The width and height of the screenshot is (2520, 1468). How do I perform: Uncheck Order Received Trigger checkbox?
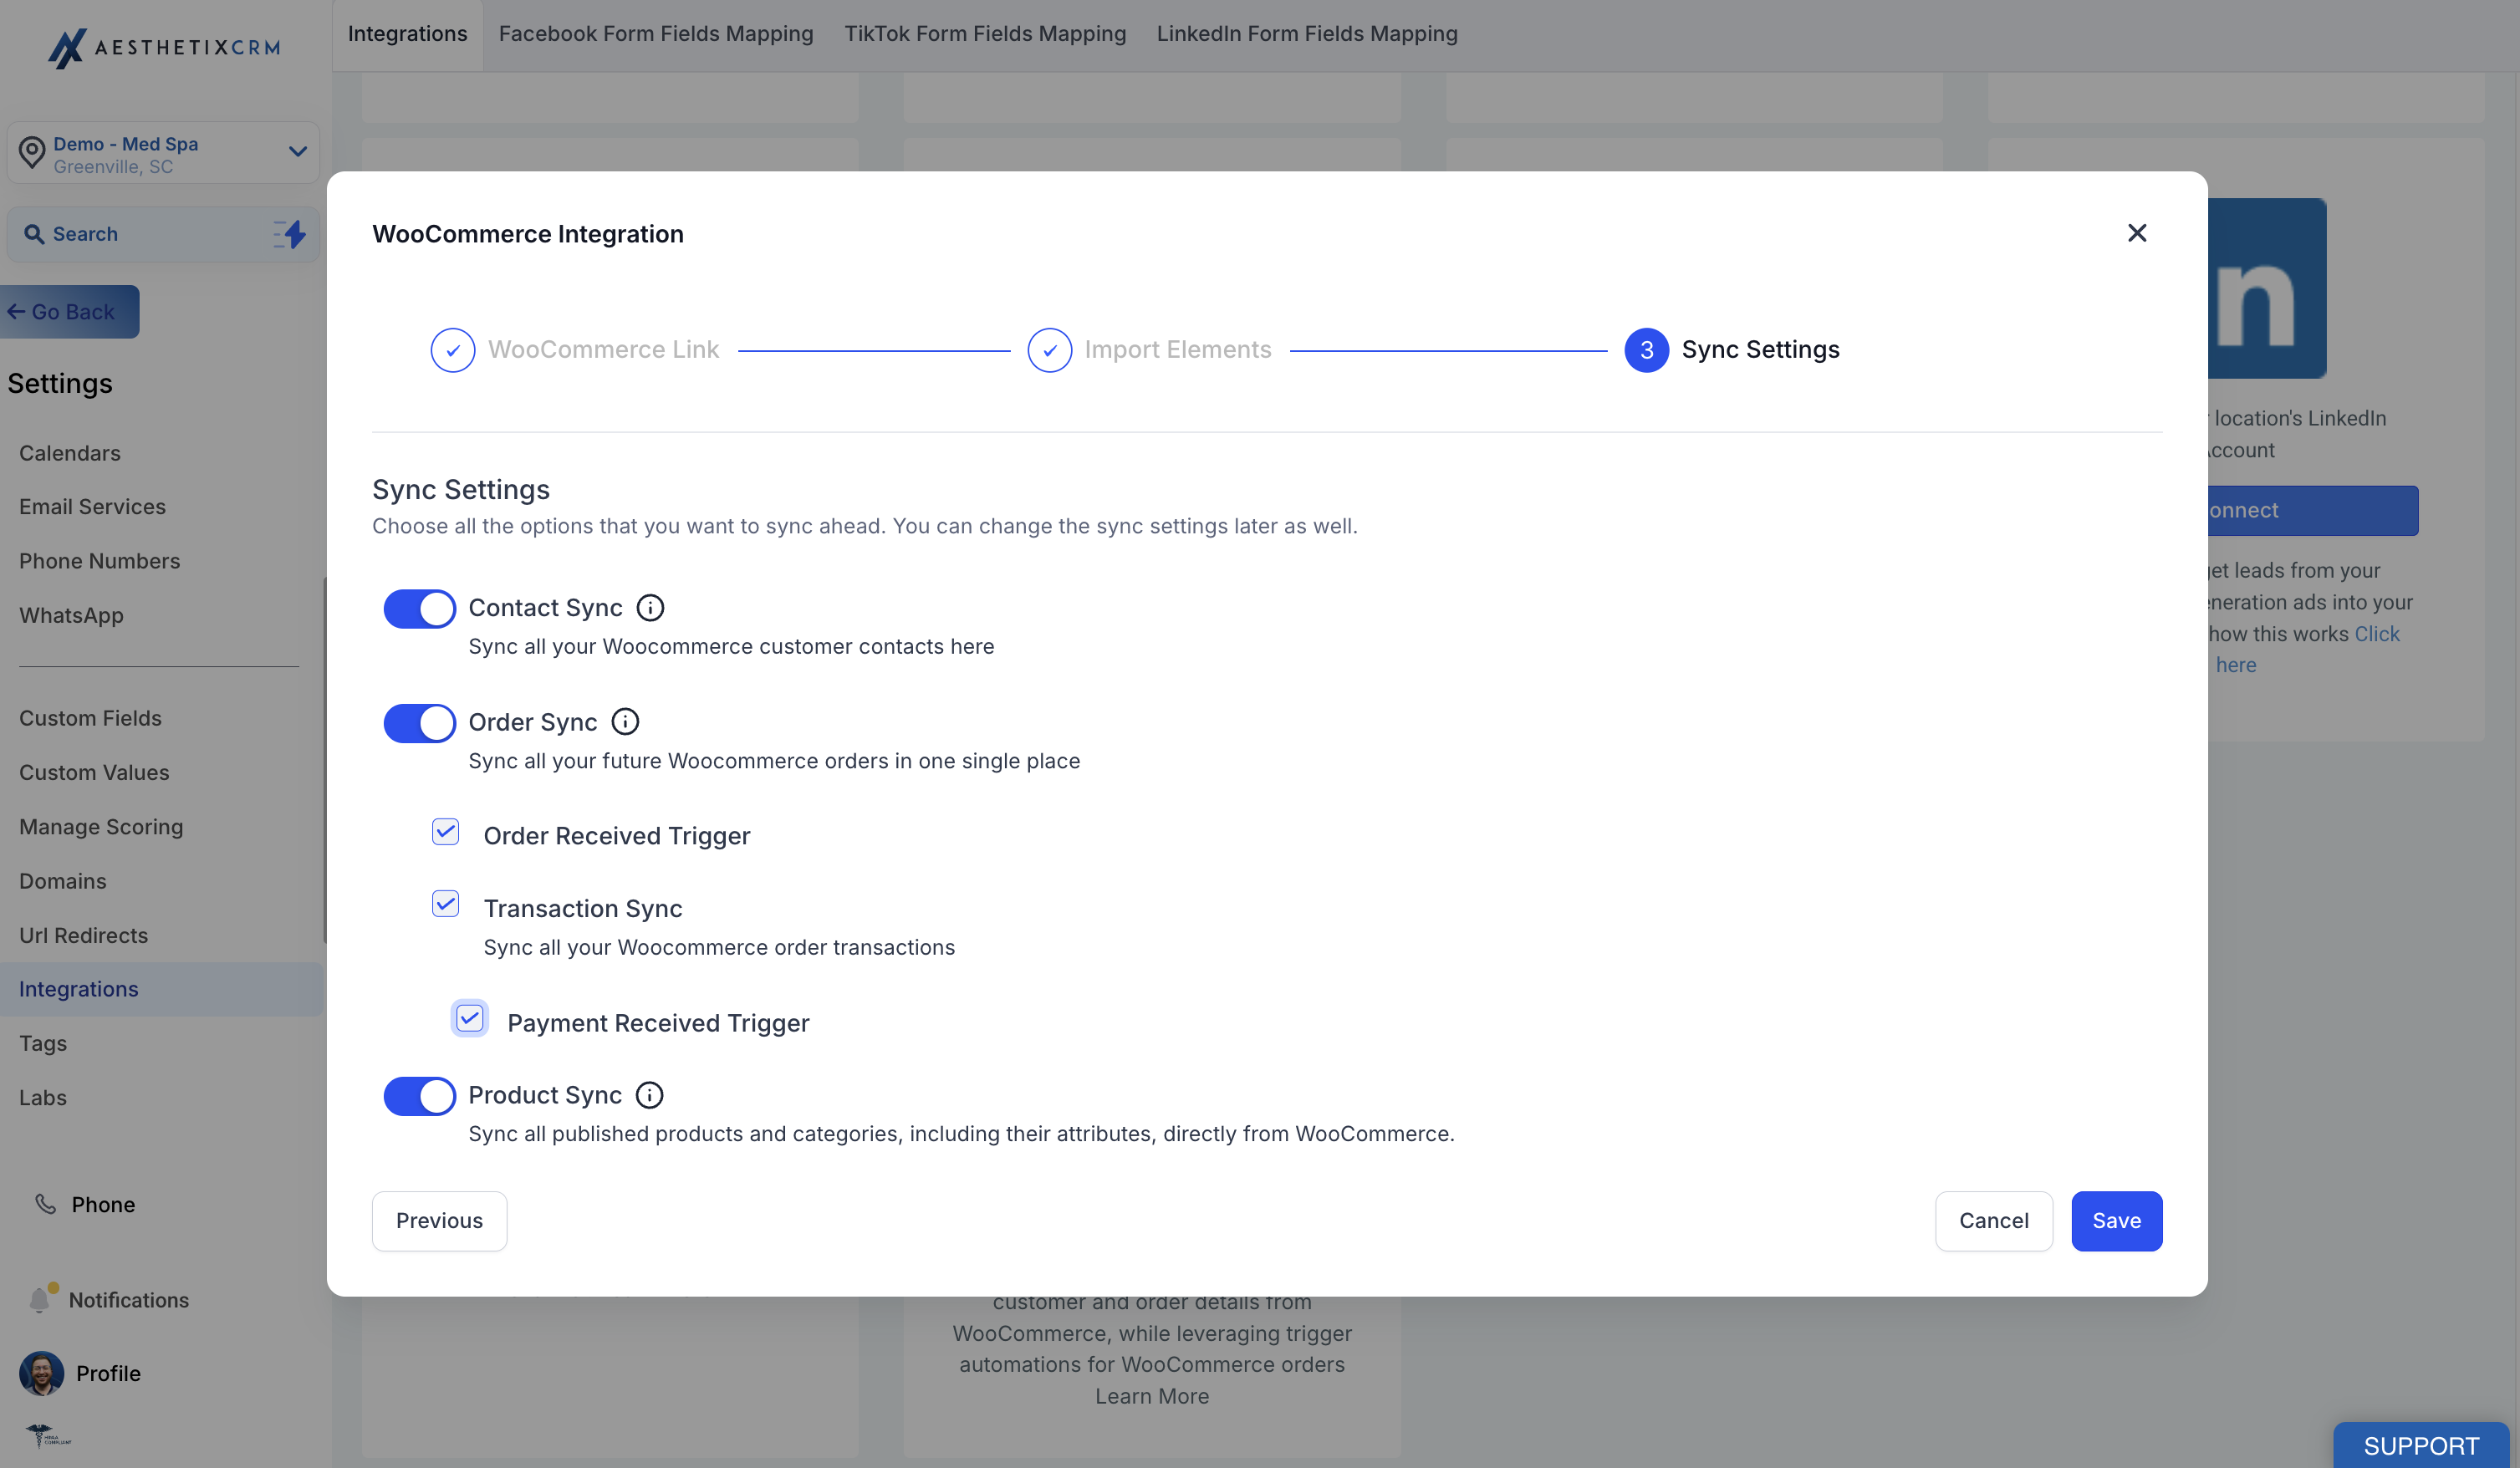(446, 832)
